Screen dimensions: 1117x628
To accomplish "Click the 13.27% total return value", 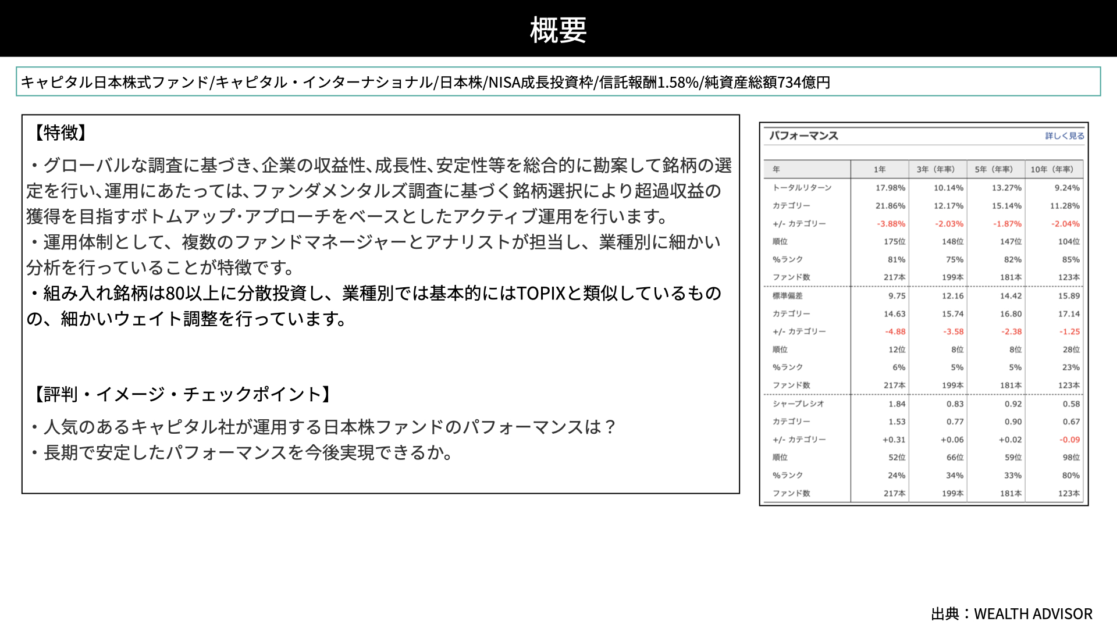I will point(1007,188).
